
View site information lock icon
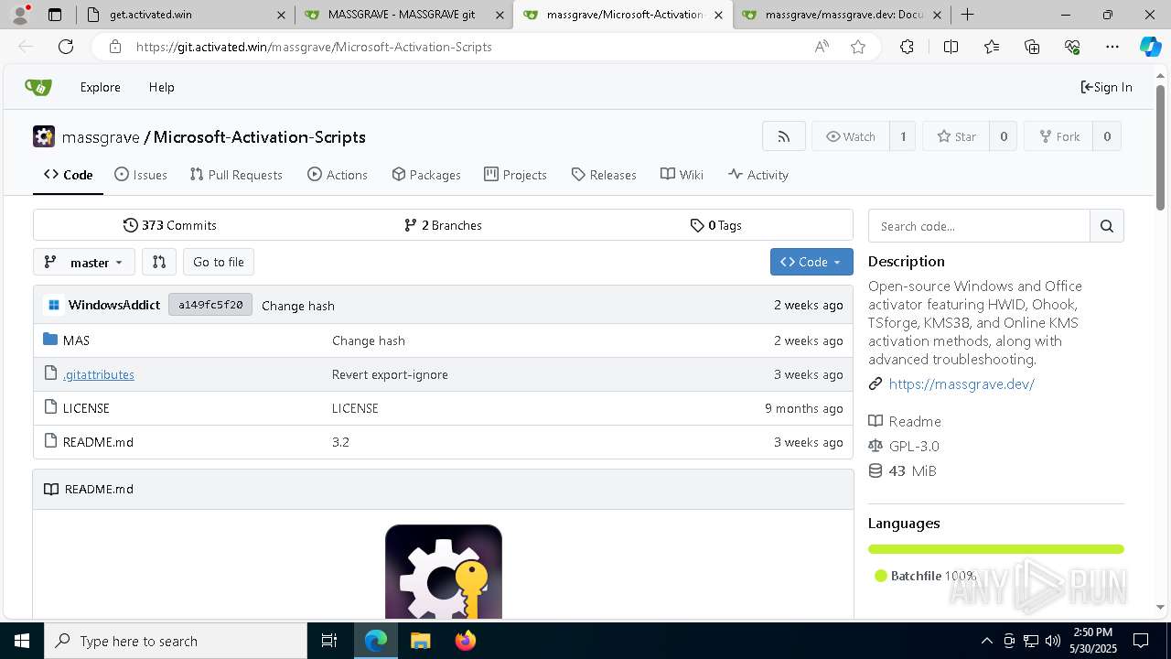point(114,47)
